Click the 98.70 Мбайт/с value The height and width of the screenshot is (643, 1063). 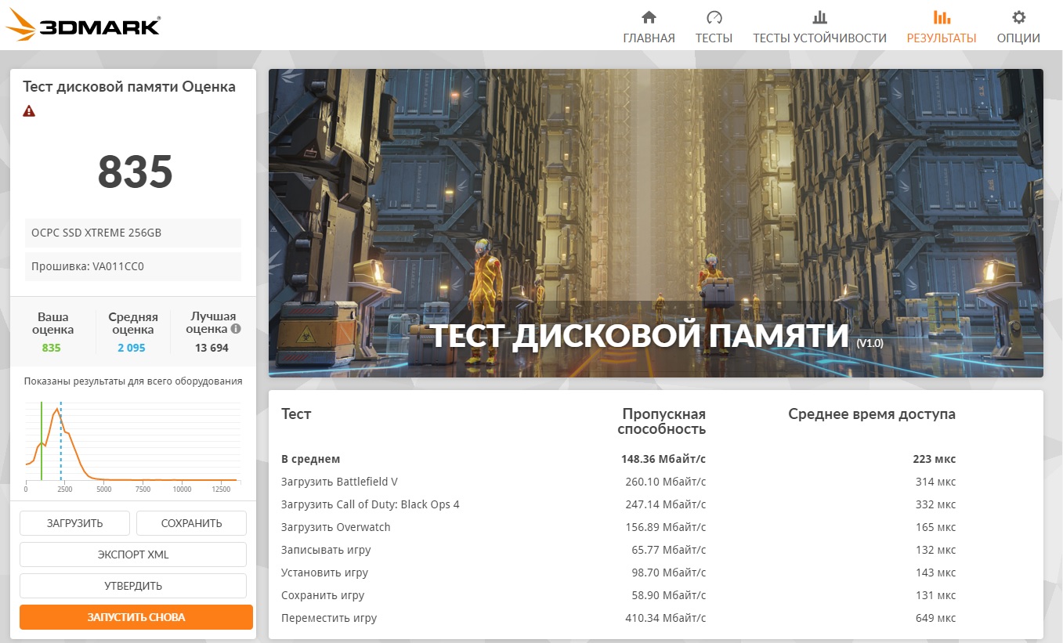click(669, 573)
